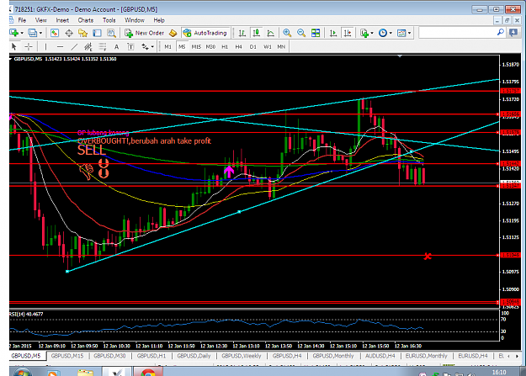
Task: Expand the New Chart dropdown arrow
Action: pos(22,33)
